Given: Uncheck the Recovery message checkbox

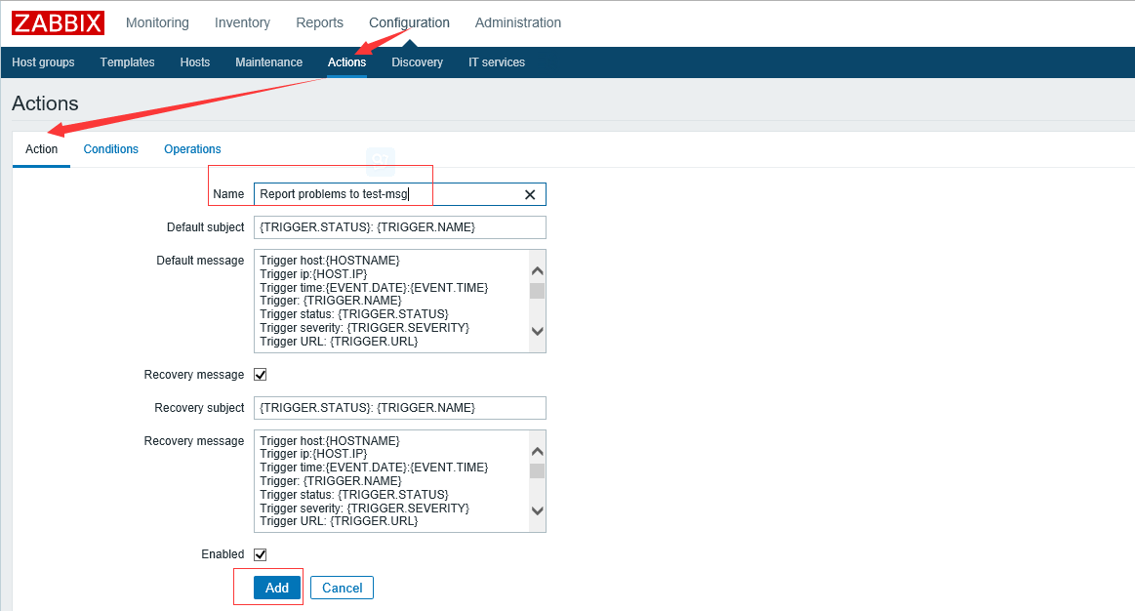Looking at the screenshot, I should tap(261, 374).
